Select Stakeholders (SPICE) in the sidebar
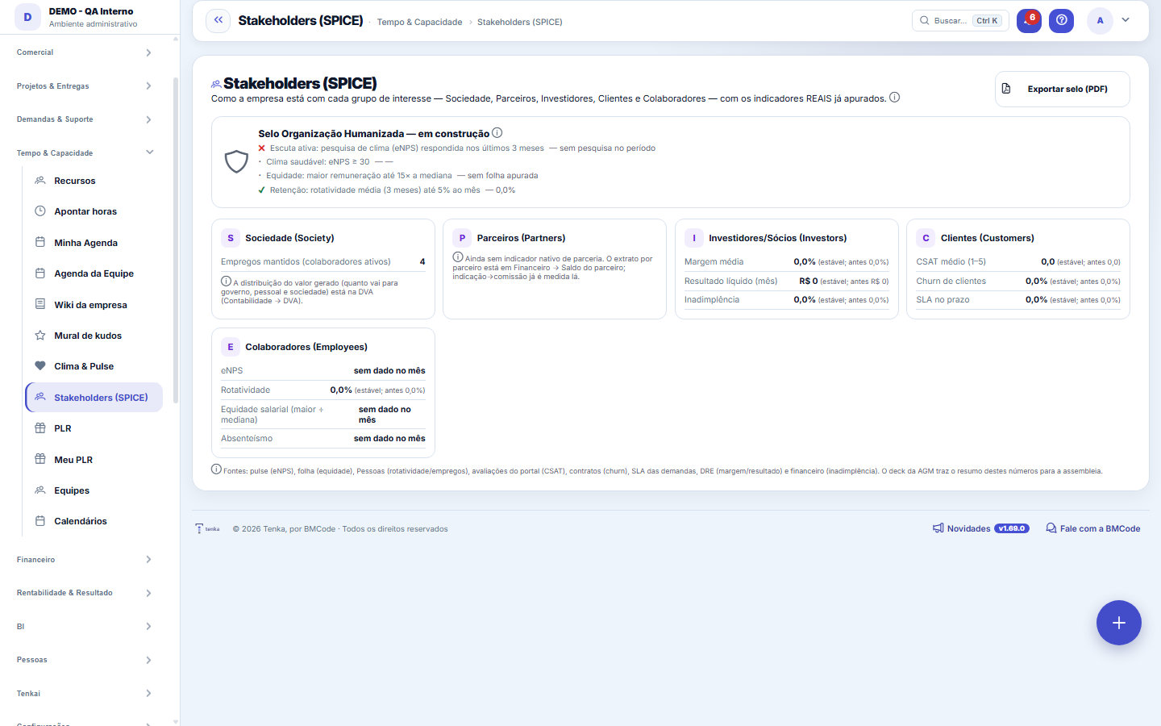Viewport: 1161px width, 726px height. (x=94, y=398)
